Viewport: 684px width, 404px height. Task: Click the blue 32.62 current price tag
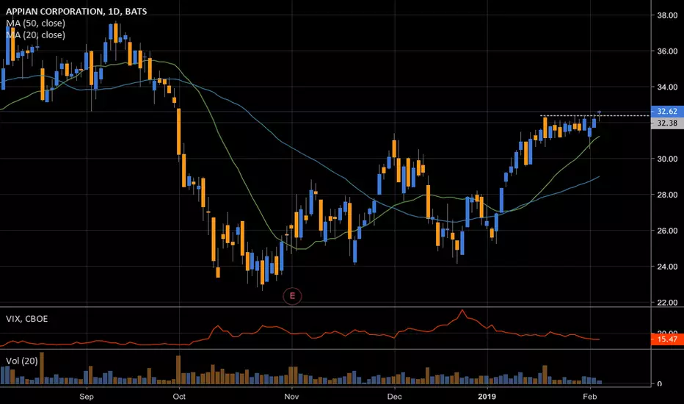tap(667, 112)
